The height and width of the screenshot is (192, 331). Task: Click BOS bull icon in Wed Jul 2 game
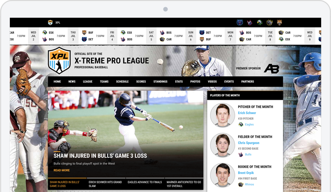click(x=45, y=39)
